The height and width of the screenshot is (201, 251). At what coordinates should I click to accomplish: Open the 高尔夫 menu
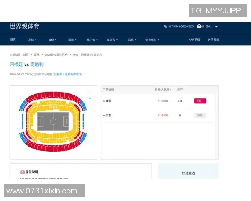coord(92,40)
